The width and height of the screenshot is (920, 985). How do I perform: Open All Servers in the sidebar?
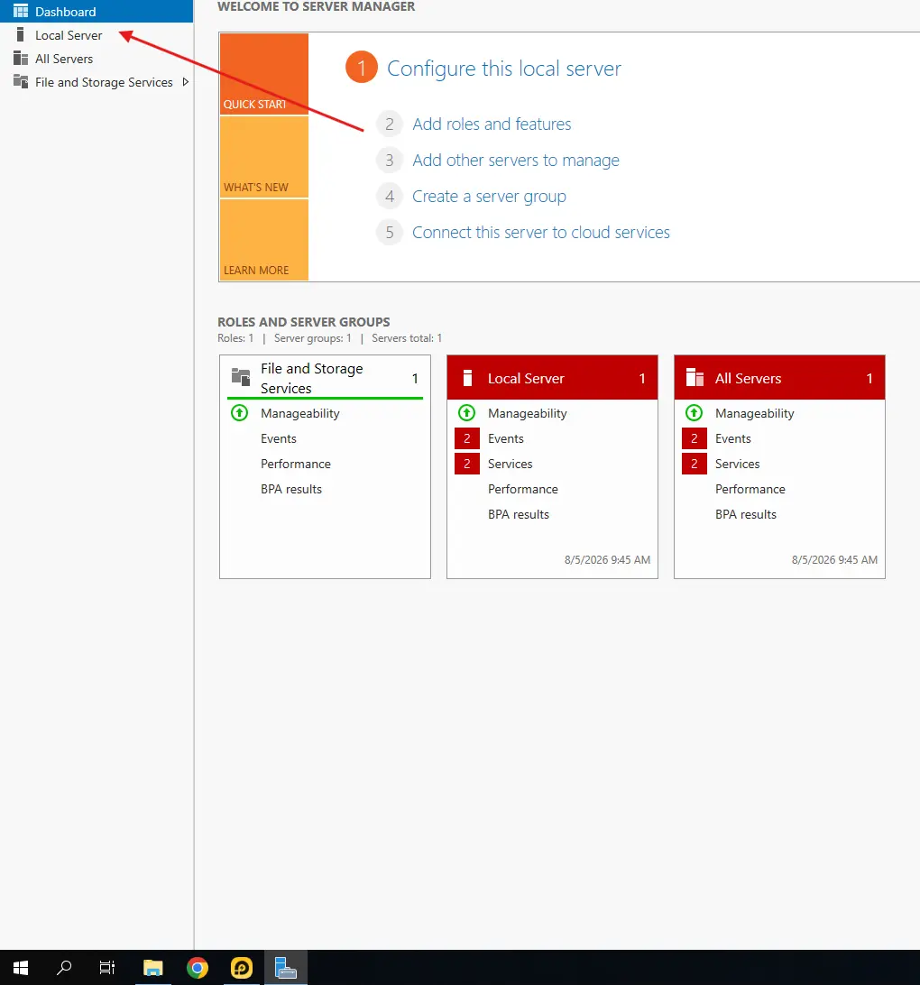[97, 59]
